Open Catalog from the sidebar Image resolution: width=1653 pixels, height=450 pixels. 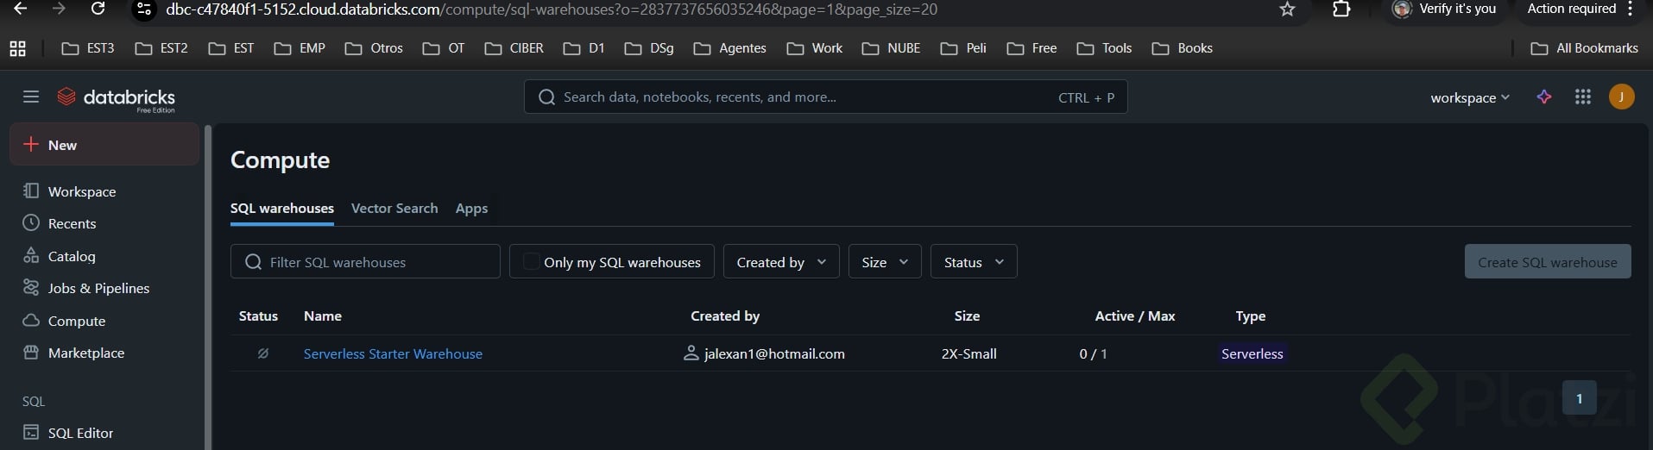72,256
